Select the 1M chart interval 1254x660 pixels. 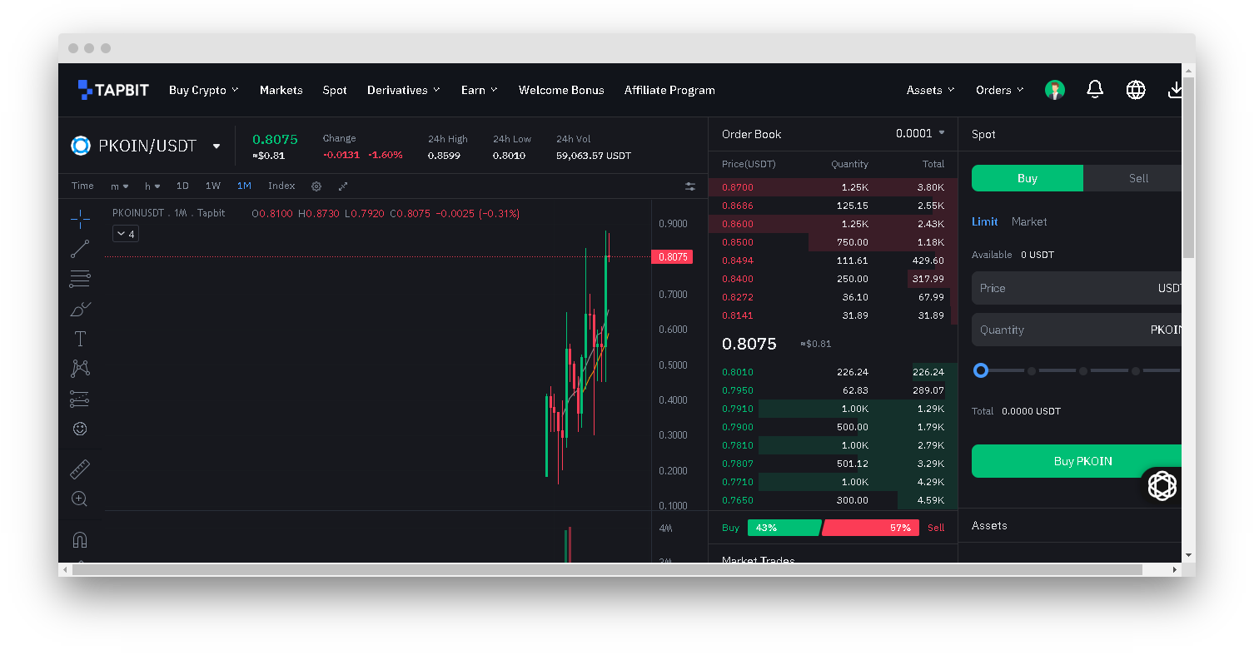click(x=244, y=186)
